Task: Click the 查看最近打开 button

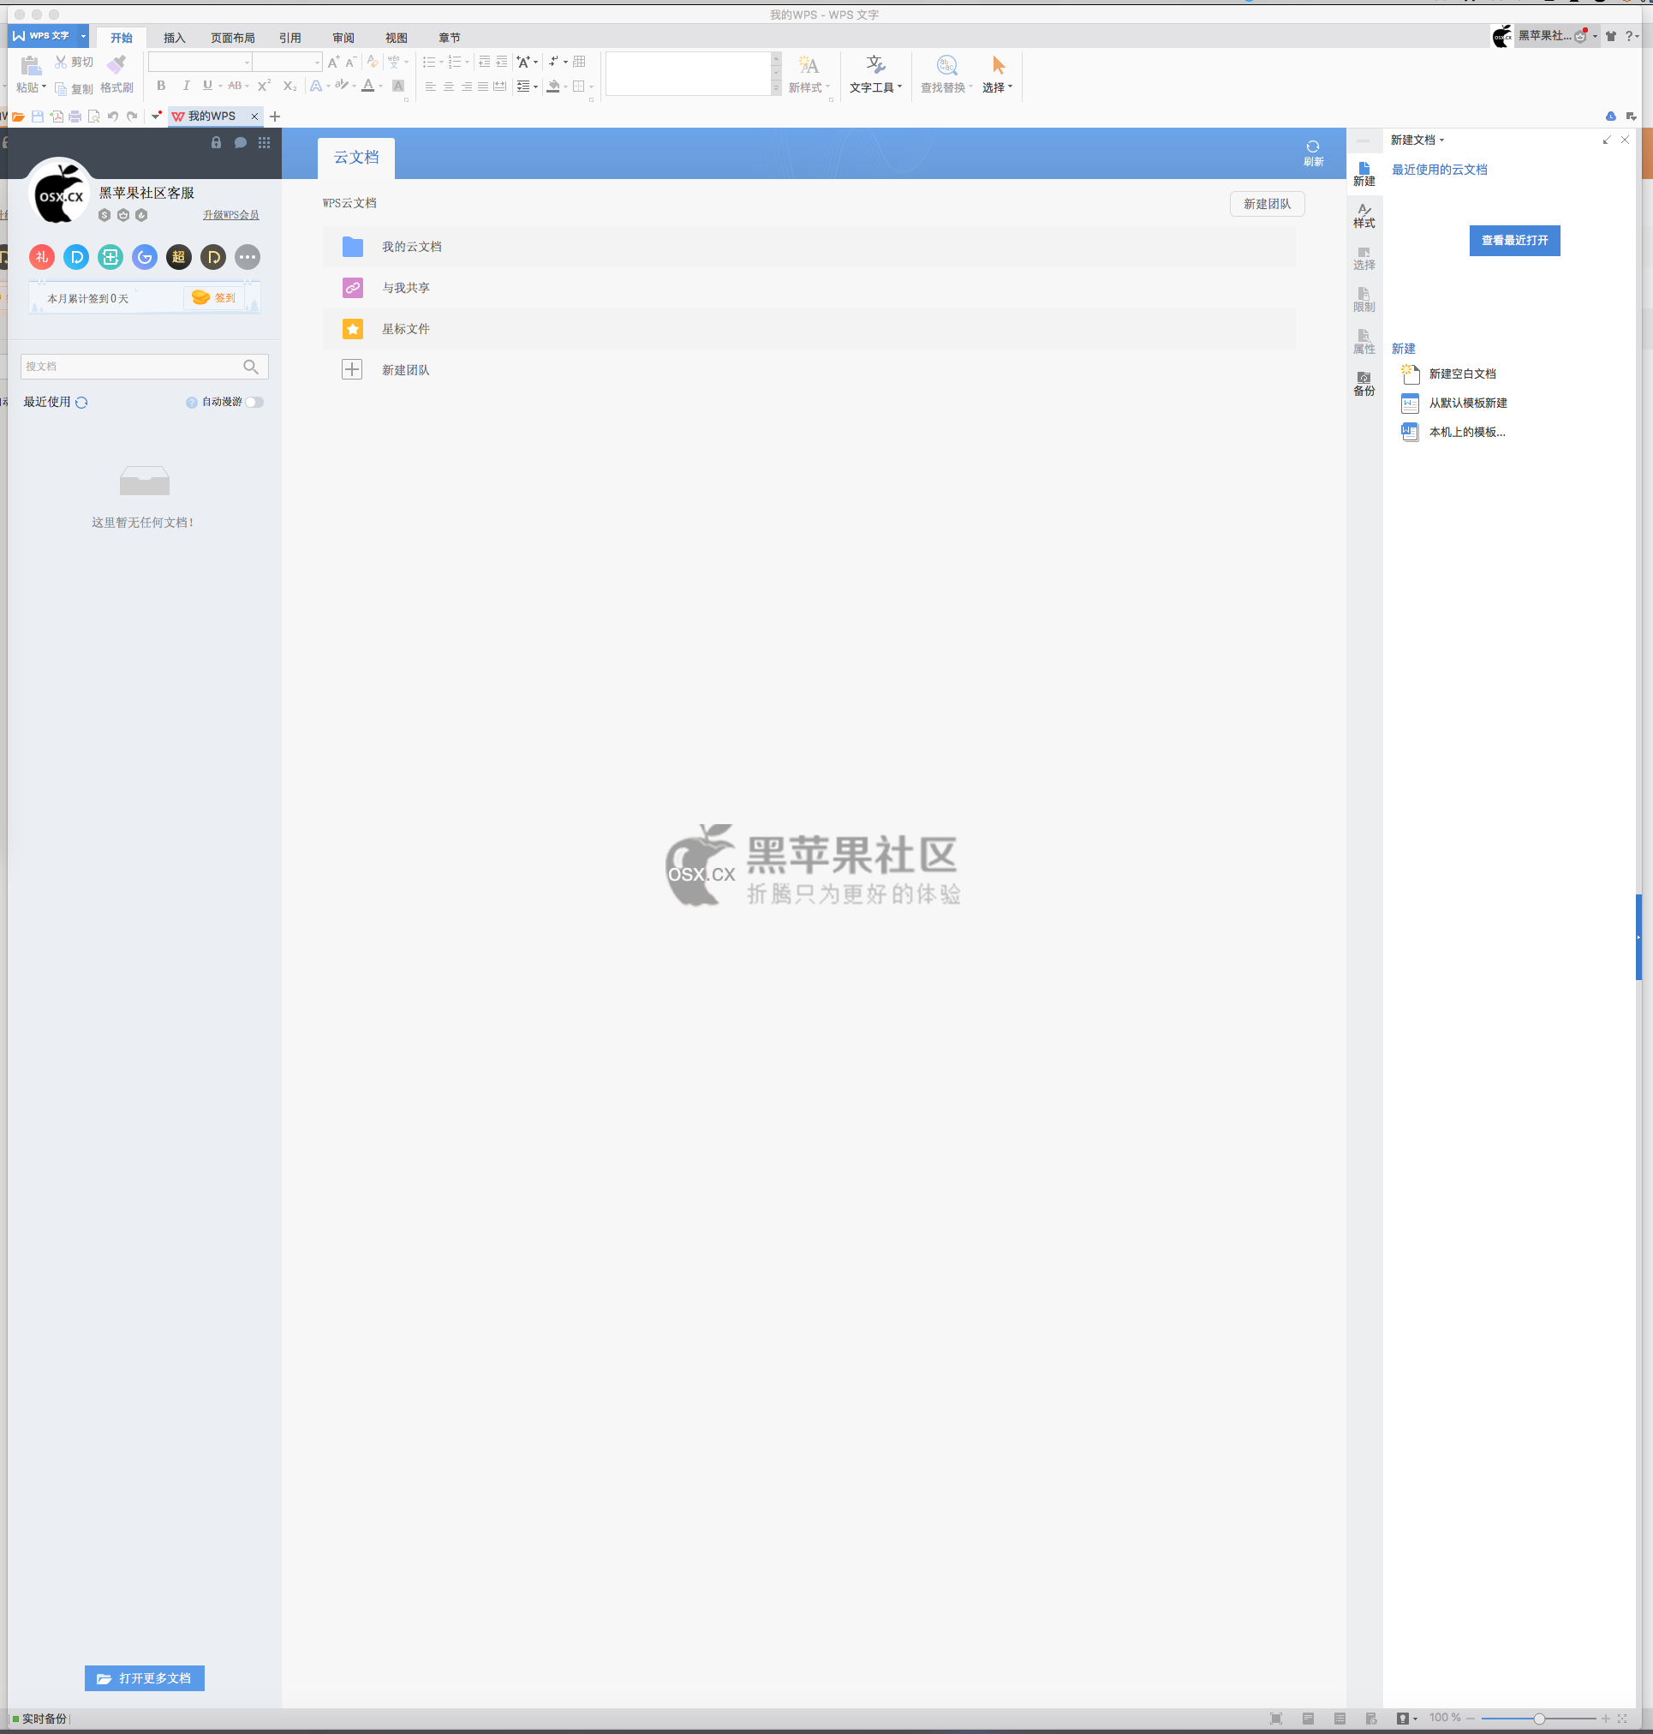Action: click(1514, 241)
